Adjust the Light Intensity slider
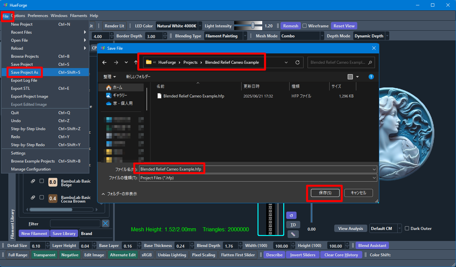Screen dimensions: 456x267 click(x=253, y=26)
